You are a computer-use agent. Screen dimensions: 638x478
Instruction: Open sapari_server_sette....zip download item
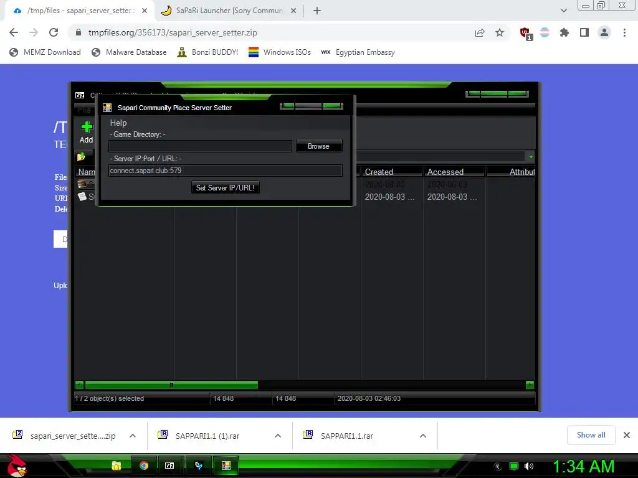pyautogui.click(x=65, y=436)
